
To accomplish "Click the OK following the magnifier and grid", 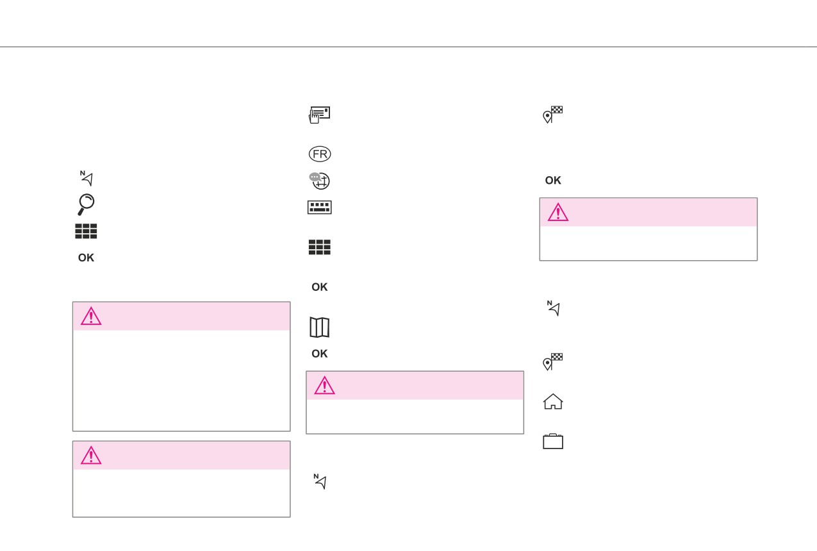I will pyautogui.click(x=86, y=258).
